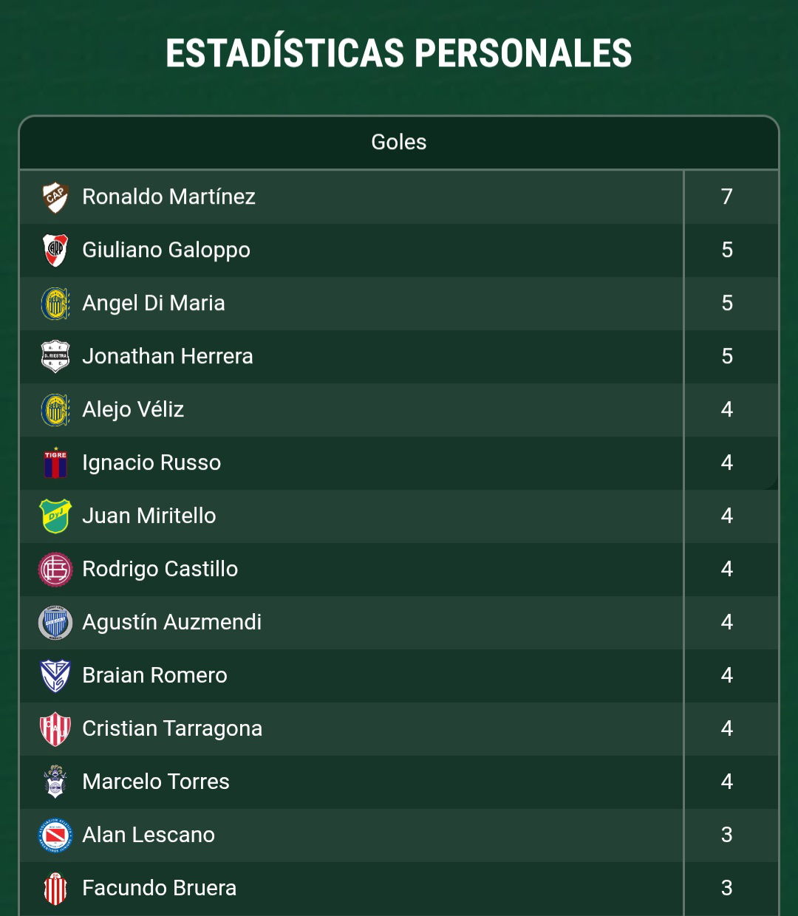Click Defensa y Justicia crest beside Juan Miritello

(x=55, y=516)
